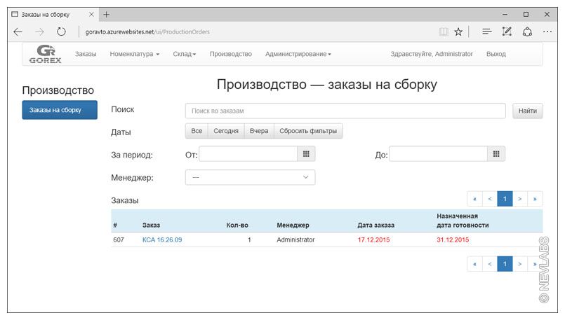Viewport: 565px width, 320px height.
Task: Open browser reading view icon
Action: click(x=443, y=32)
